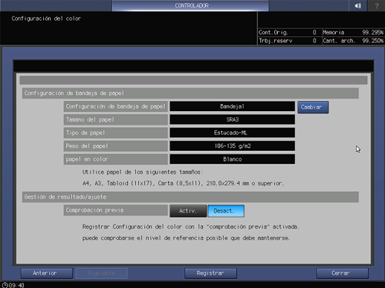Click the Cant. arch. 99.250% indicator
Image resolution: width=385 pixels, height=288 pixels.
click(353, 41)
